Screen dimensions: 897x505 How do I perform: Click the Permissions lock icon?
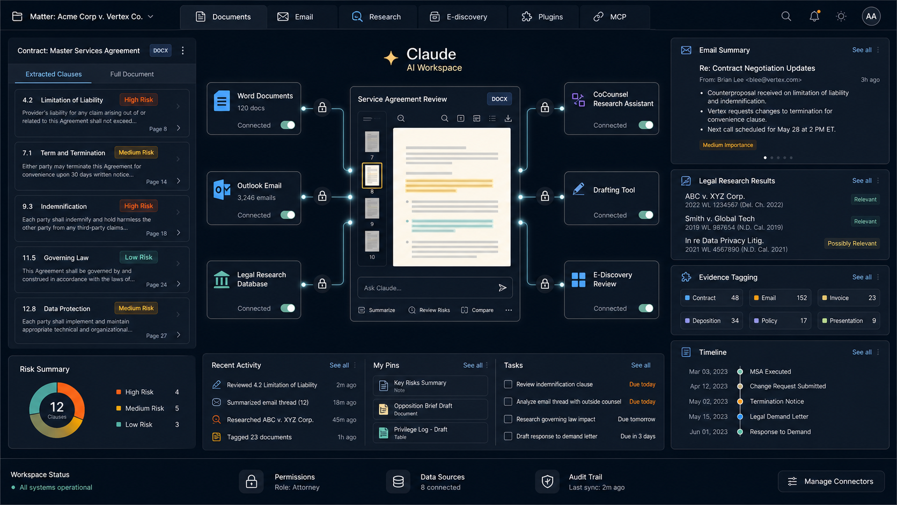[x=251, y=481]
